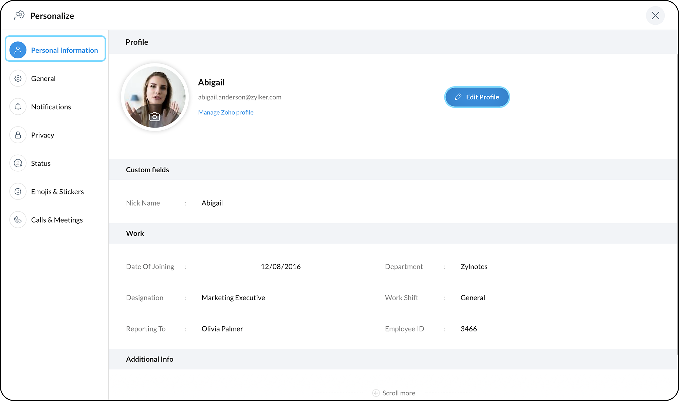Click the Emojis & Stickers smiley icon
The image size is (679, 401).
[18, 192]
